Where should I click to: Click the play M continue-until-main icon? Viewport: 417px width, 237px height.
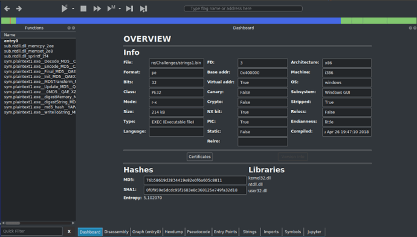pyautogui.click(x=111, y=8)
